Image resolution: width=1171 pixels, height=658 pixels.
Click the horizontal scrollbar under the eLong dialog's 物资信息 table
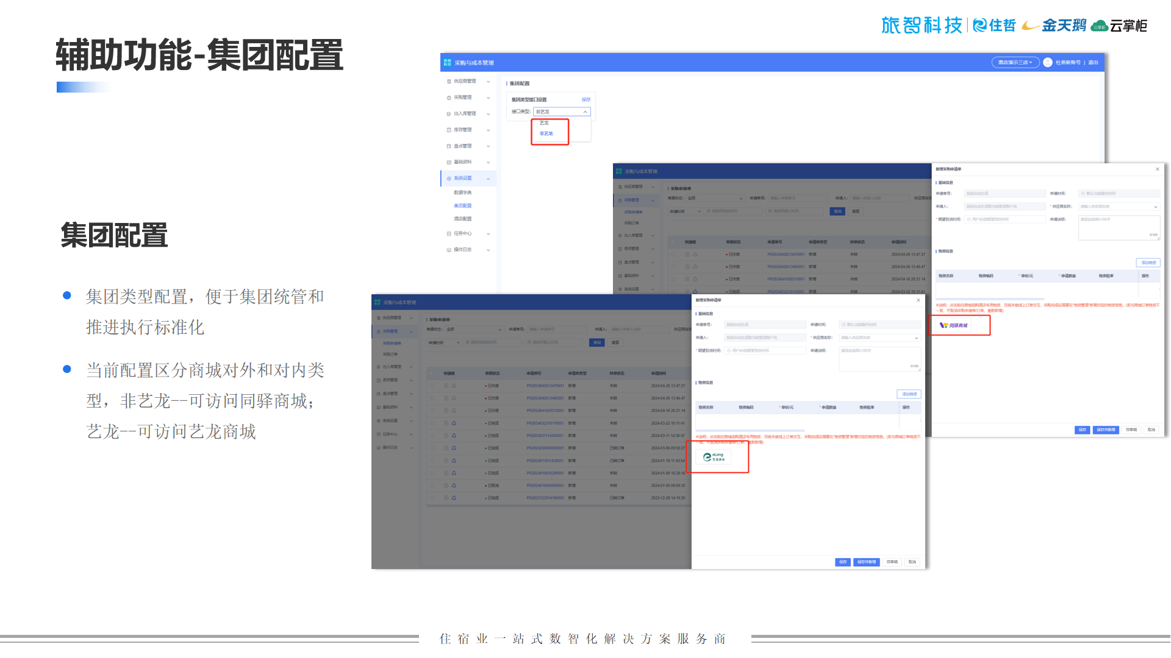click(750, 431)
